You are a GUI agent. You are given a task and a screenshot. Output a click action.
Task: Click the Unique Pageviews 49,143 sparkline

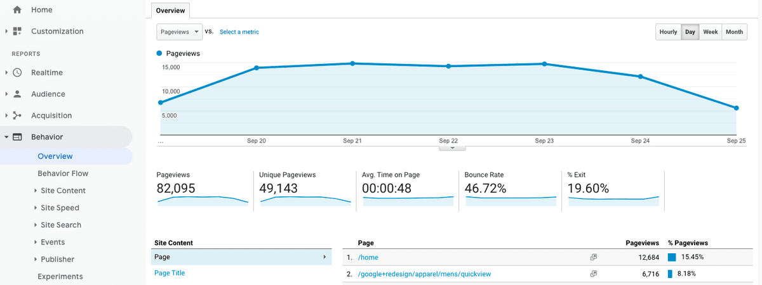305,201
